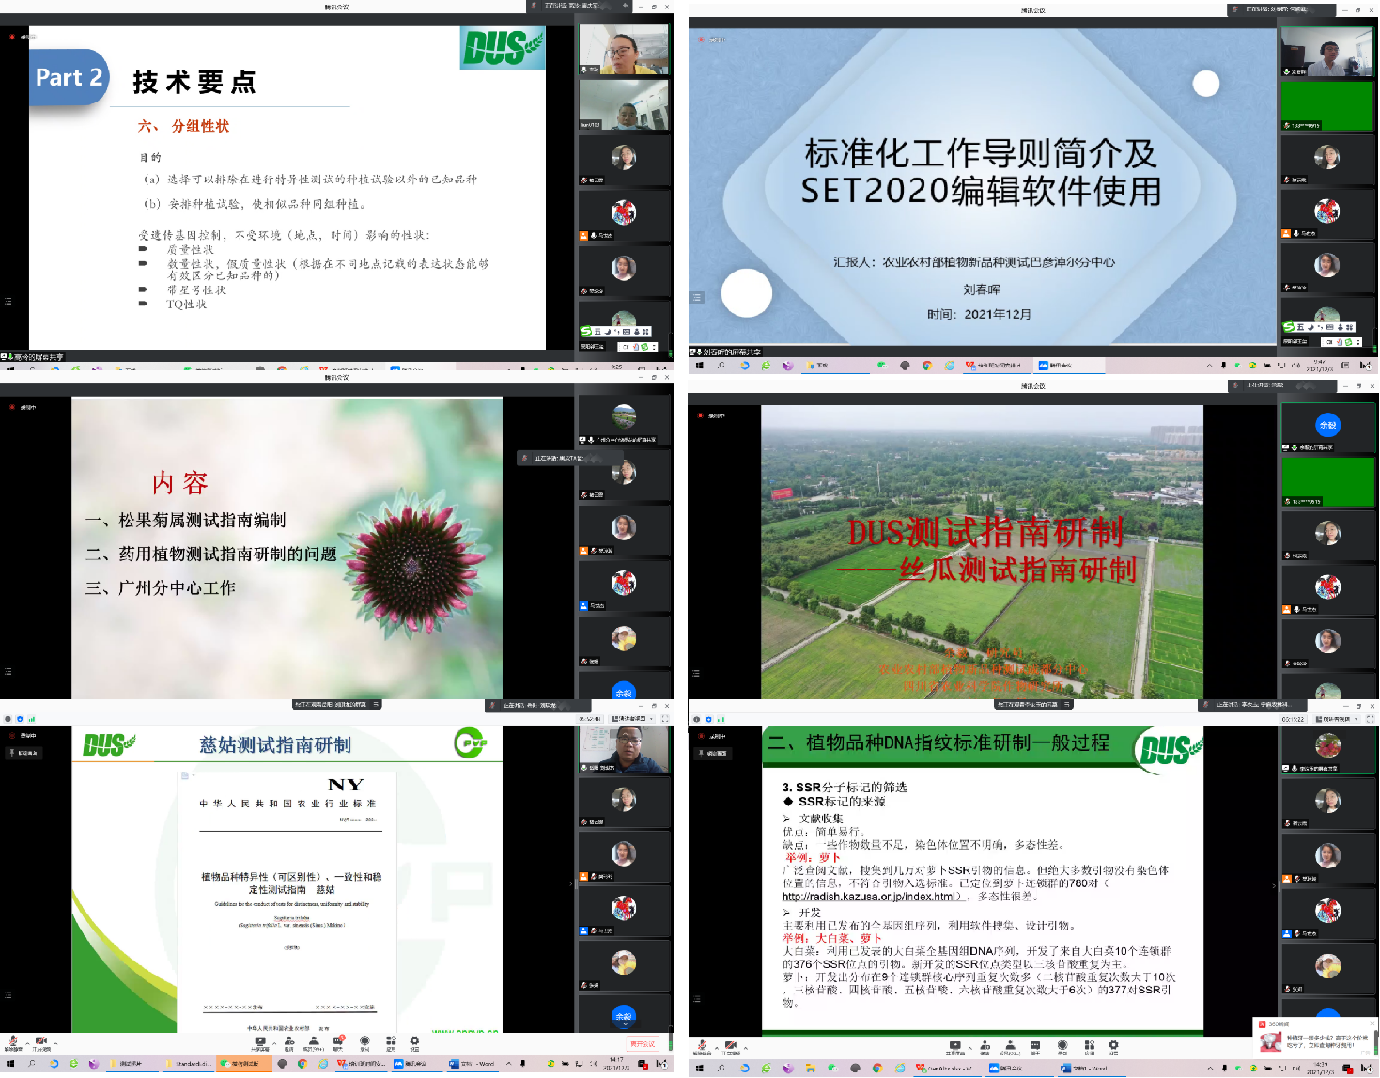Open the timer display above the DNA指纹 slide

(1293, 718)
